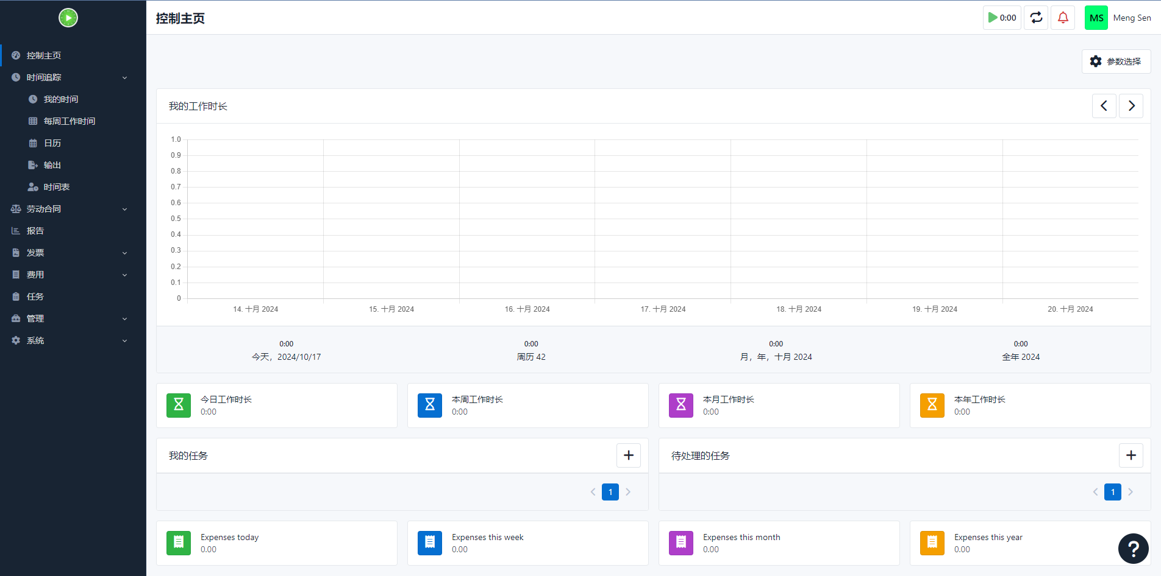1161x576 pixels.
Task: Click the notification bell icon
Action: (1063, 18)
